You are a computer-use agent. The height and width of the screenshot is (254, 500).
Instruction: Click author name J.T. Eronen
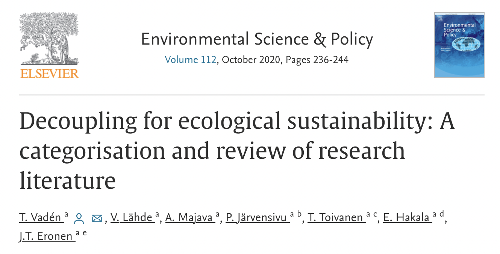click(x=46, y=236)
